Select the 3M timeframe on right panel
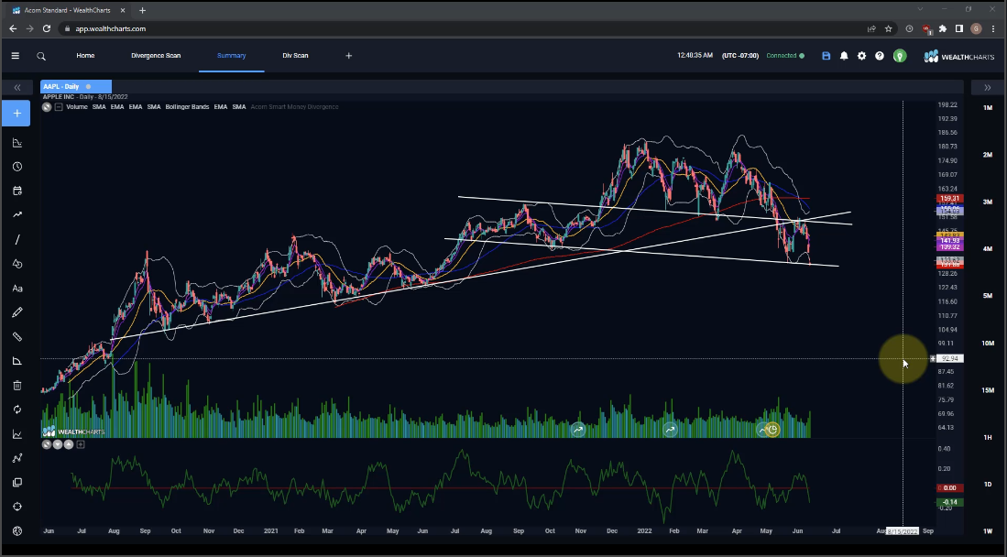Image resolution: width=1007 pixels, height=557 pixels. point(988,202)
